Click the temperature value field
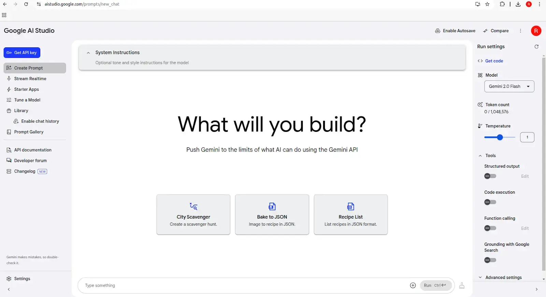Viewport: 546px width, 297px height. (527, 137)
